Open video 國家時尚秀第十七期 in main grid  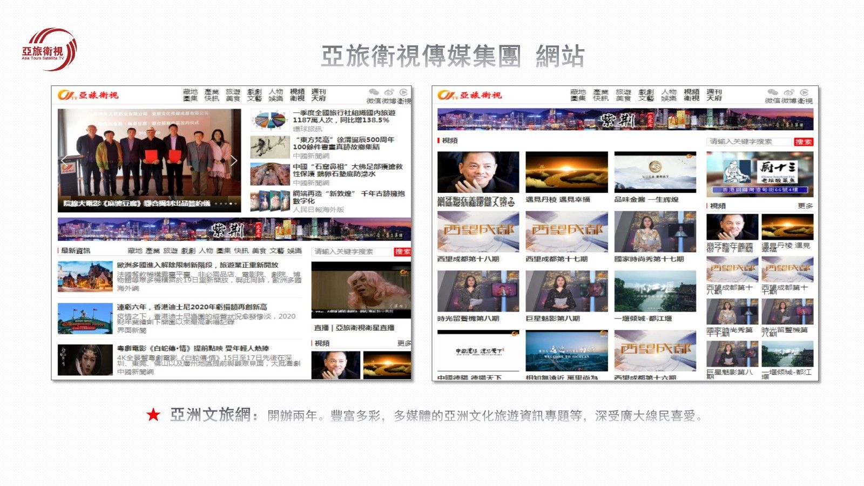pyautogui.click(x=655, y=232)
